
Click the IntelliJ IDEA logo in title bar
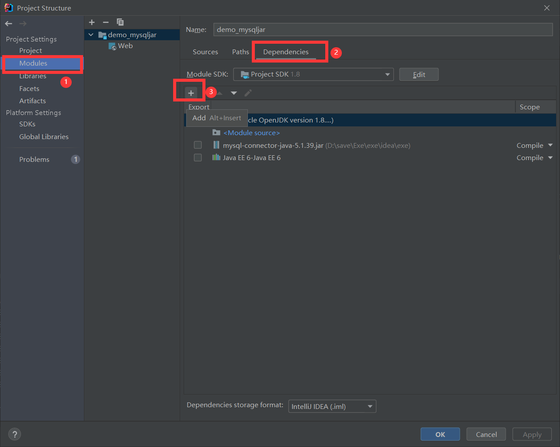pyautogui.click(x=9, y=7)
